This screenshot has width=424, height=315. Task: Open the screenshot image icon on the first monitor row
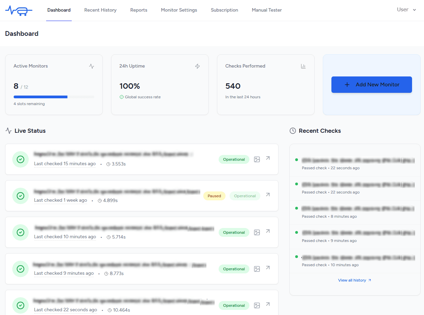click(x=257, y=159)
